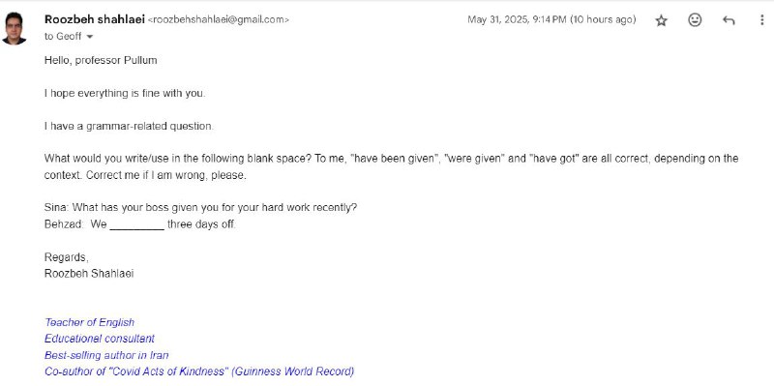Click 'Best-selling author in Iran' signature text
Viewport: 774px width, 386px height.
[x=106, y=355]
